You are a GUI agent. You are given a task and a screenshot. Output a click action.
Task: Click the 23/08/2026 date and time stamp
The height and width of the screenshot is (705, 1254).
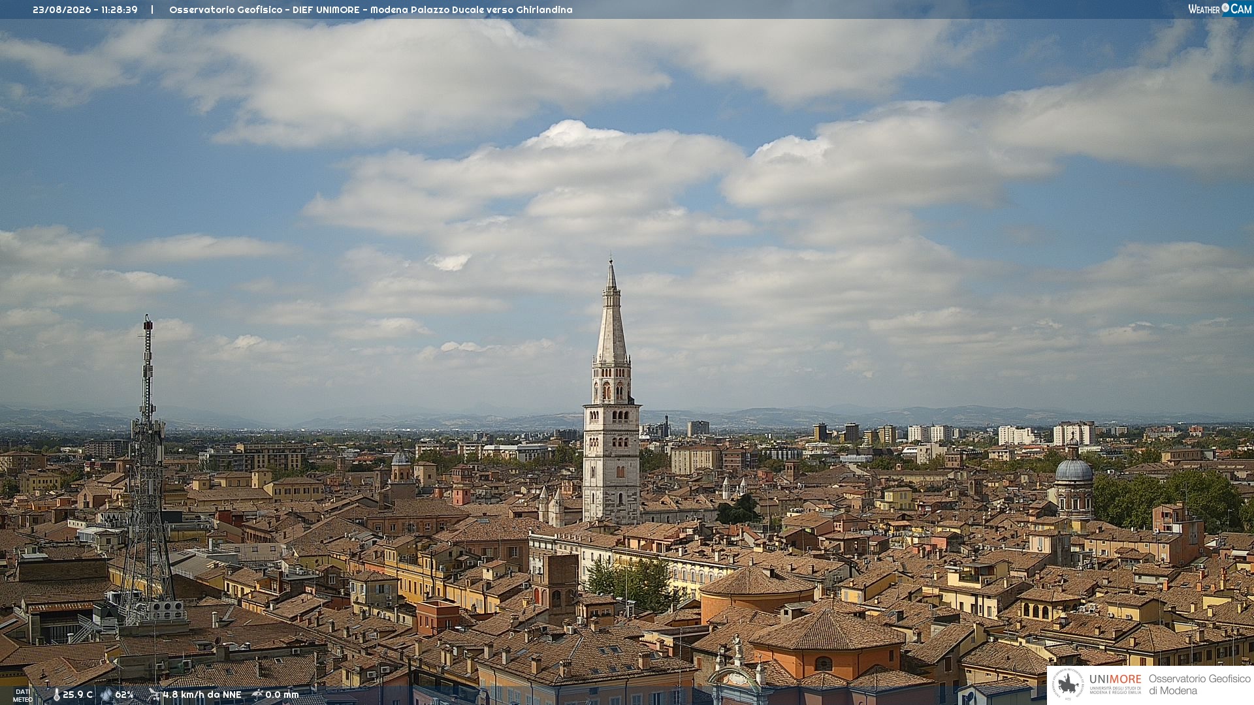point(85,10)
